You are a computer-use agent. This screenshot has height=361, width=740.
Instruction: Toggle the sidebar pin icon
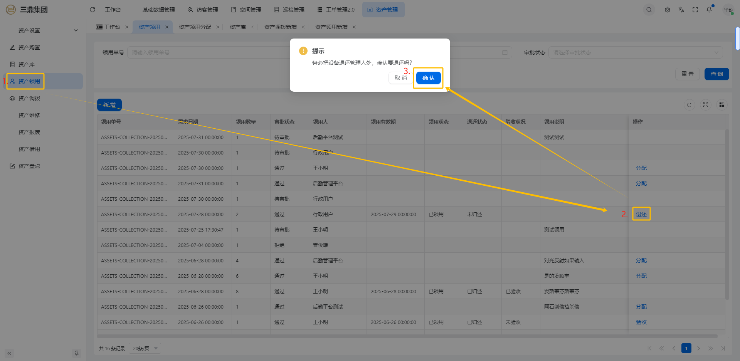tap(76, 353)
